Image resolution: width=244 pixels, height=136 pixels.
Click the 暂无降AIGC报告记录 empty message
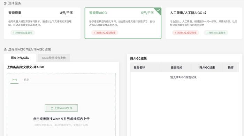(x=184, y=77)
